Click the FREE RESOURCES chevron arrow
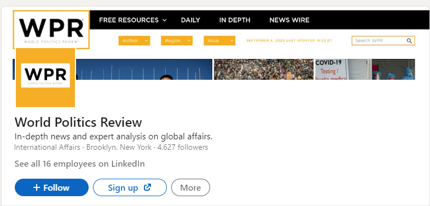430x206 pixels. 164,20
